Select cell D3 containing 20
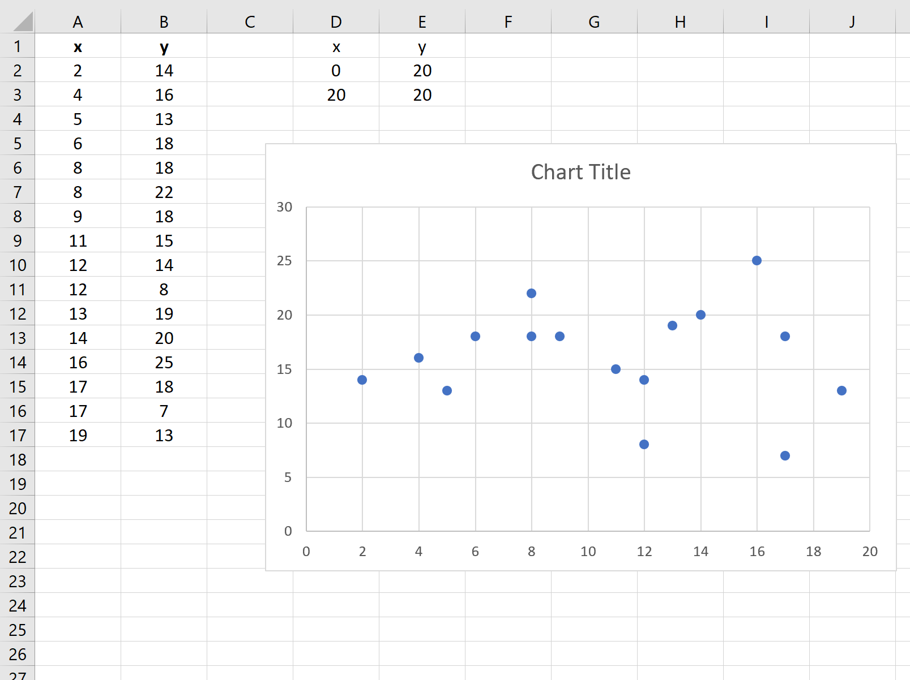The height and width of the screenshot is (680, 910). click(336, 94)
